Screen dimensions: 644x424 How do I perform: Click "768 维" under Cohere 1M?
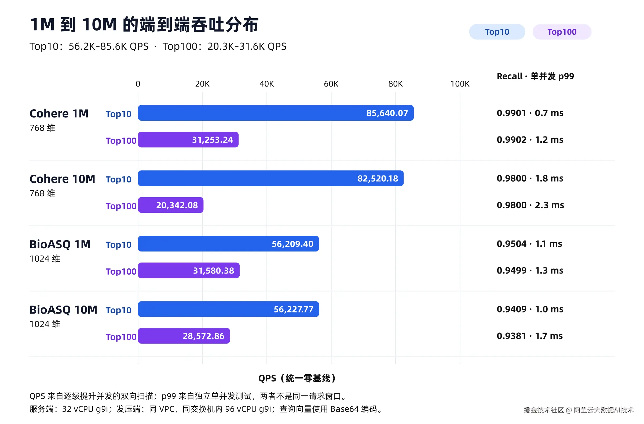click(x=42, y=128)
